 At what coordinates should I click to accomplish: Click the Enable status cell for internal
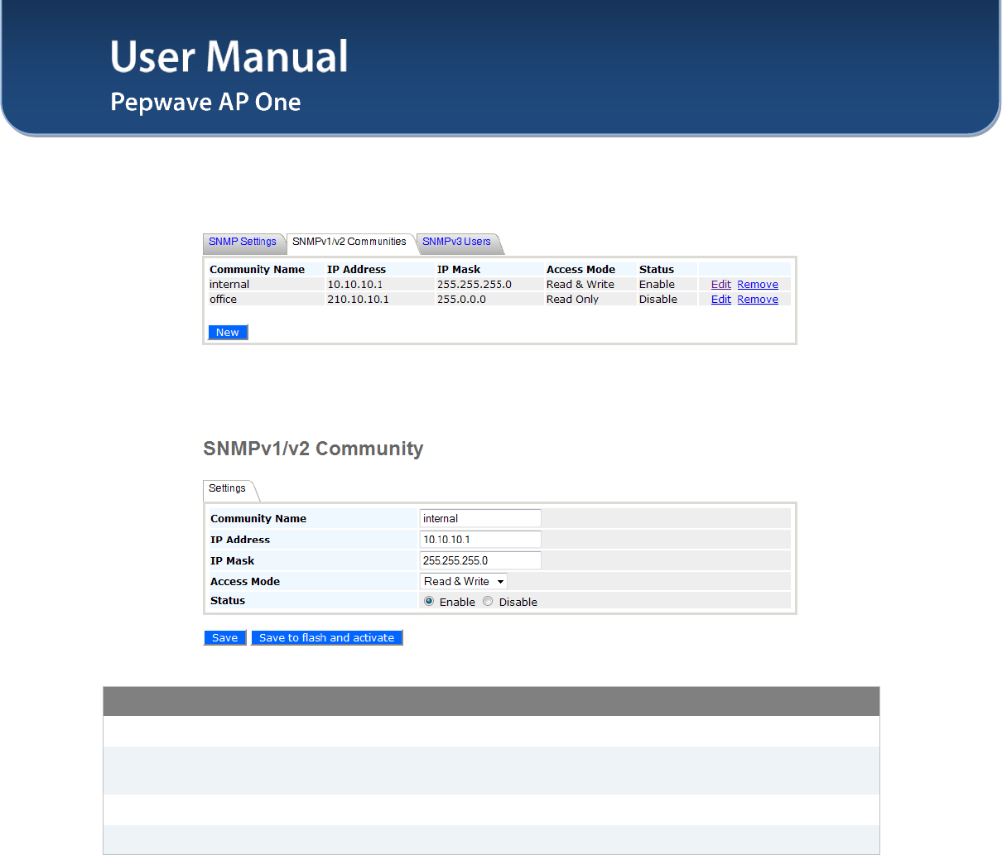pos(667,285)
